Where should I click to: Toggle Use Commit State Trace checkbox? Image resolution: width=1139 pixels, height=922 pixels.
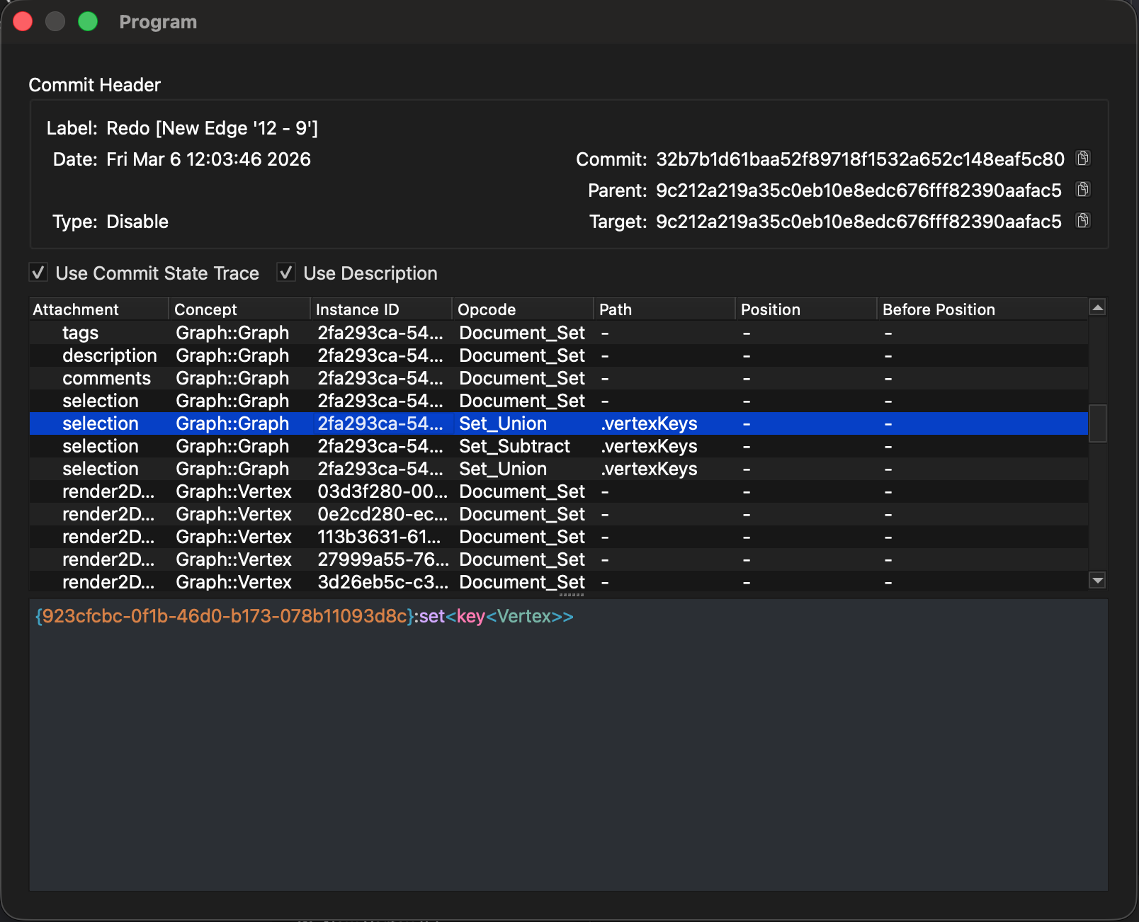39,273
